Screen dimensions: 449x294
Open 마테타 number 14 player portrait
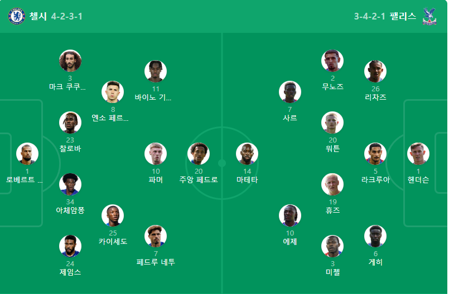(x=247, y=154)
